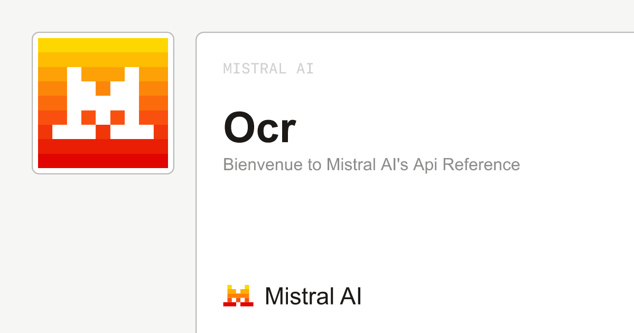The image size is (634, 333).
Task: Click the yellow top stripe of the large logo
Action: tap(103, 45)
